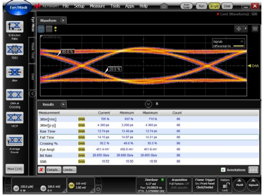Toggle the Annotations checkbox
Image resolution: width=264 pixels, height=196 pixels.
click(223, 170)
